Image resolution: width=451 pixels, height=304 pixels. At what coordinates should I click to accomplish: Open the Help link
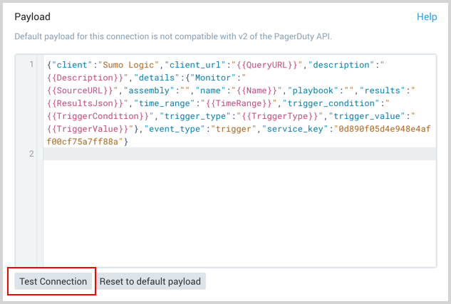(x=427, y=16)
